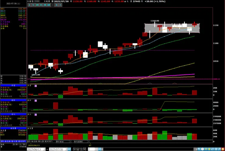This screenshot has height=151, width=225.
Task: Click the 2025/06/13 date marker on time axis
Action: 34,146
